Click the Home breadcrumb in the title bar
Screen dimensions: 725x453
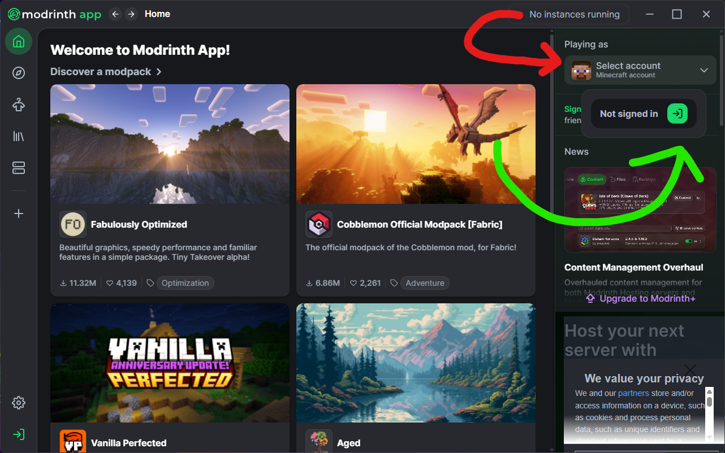click(x=157, y=14)
